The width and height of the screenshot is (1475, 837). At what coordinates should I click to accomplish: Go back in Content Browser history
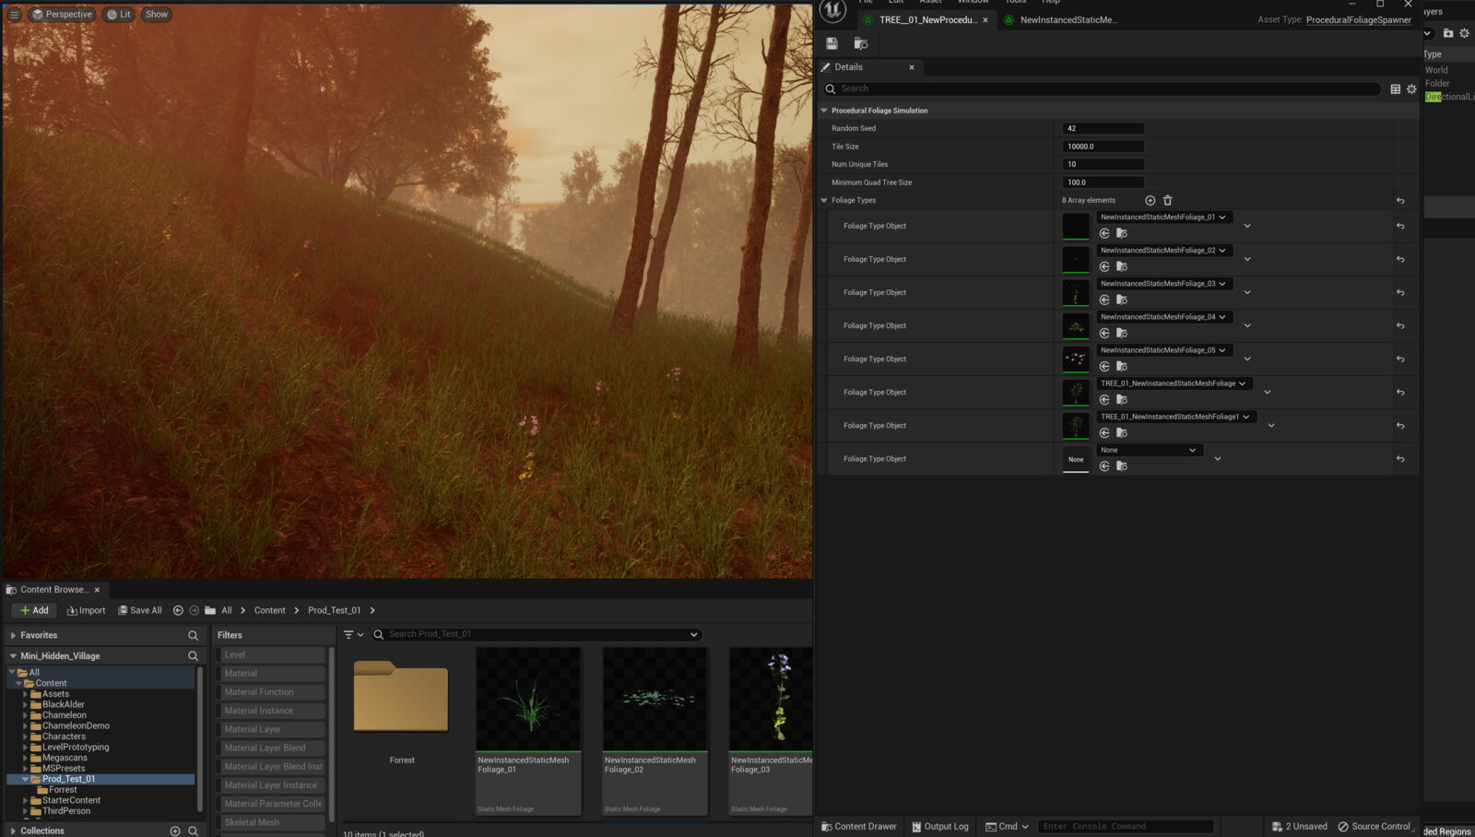(178, 610)
